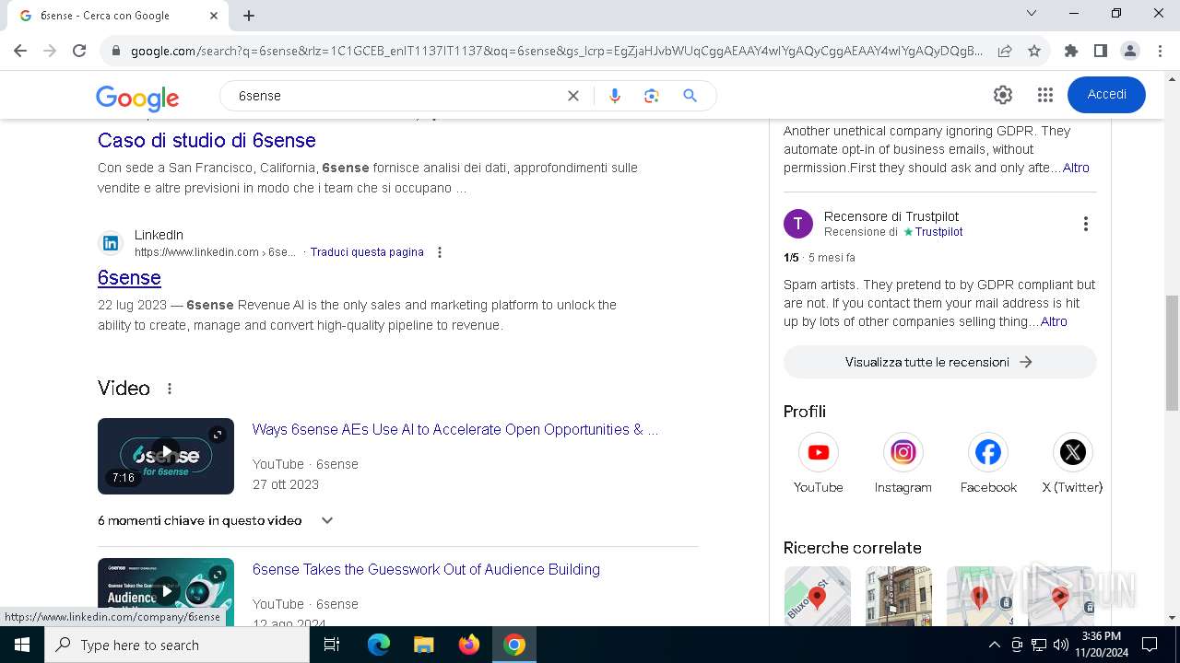
Task: Start a voice search with microphone
Action: click(x=615, y=96)
